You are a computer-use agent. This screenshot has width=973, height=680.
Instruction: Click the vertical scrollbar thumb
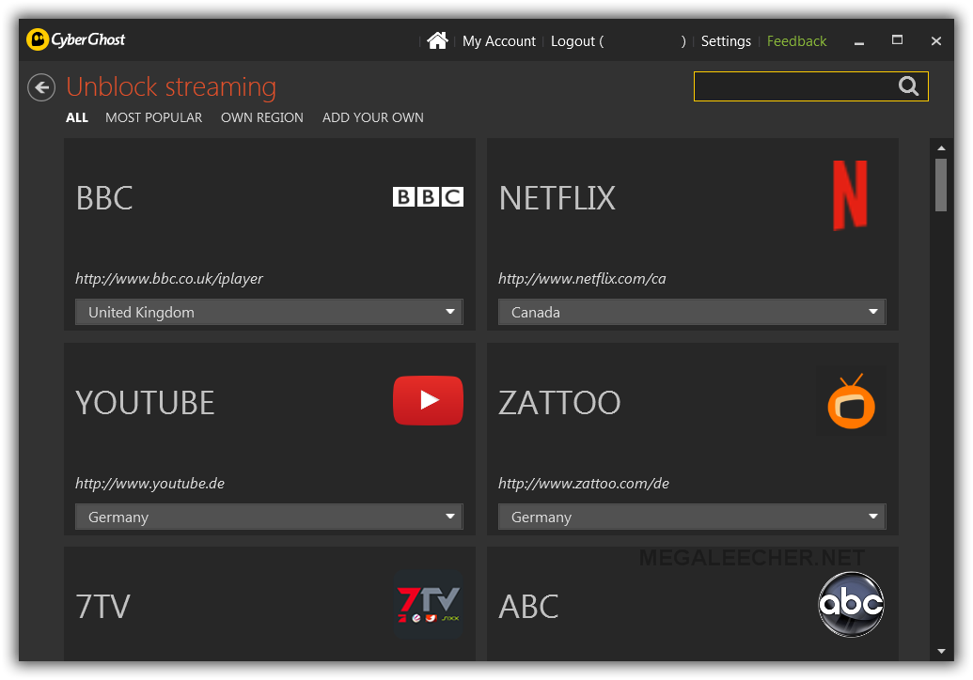[941, 185]
